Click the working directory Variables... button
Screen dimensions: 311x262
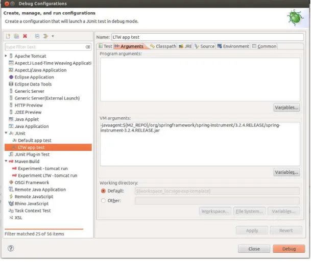283,212
